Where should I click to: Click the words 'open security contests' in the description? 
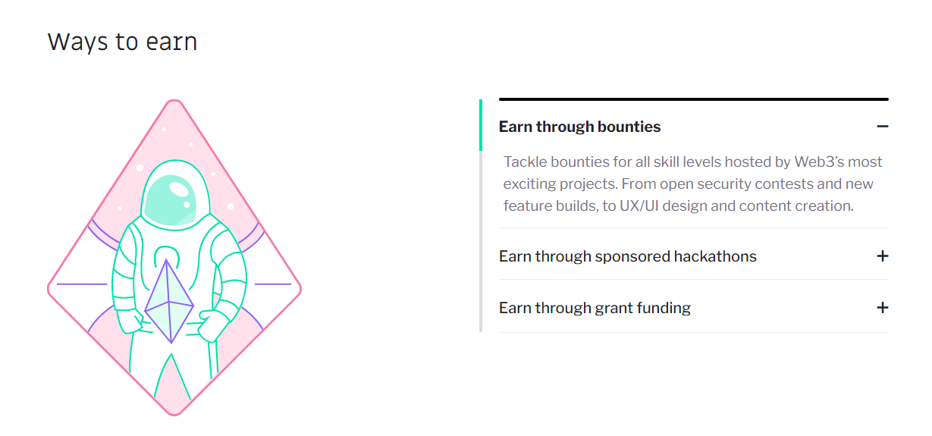(x=734, y=183)
